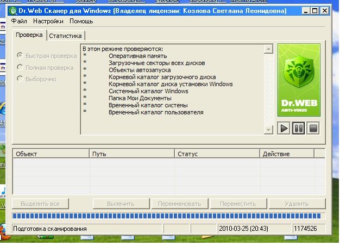Open the Файл menu
Screen dimensions: 340x246
click(19, 21)
